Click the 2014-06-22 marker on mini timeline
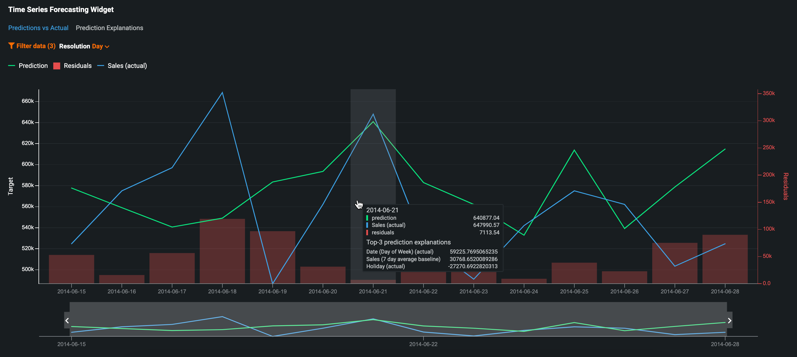Screen dimensions: 797x357 423,344
